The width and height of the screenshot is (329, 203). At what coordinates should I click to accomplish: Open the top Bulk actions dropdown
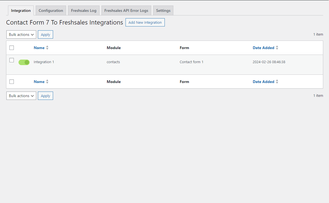21,34
